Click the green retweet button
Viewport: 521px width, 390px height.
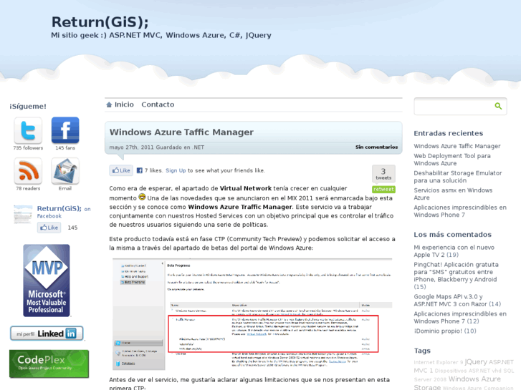pos(383,189)
